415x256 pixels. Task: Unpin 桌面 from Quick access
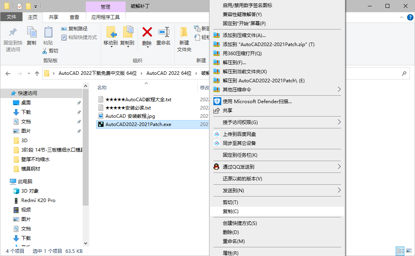[x=78, y=102]
